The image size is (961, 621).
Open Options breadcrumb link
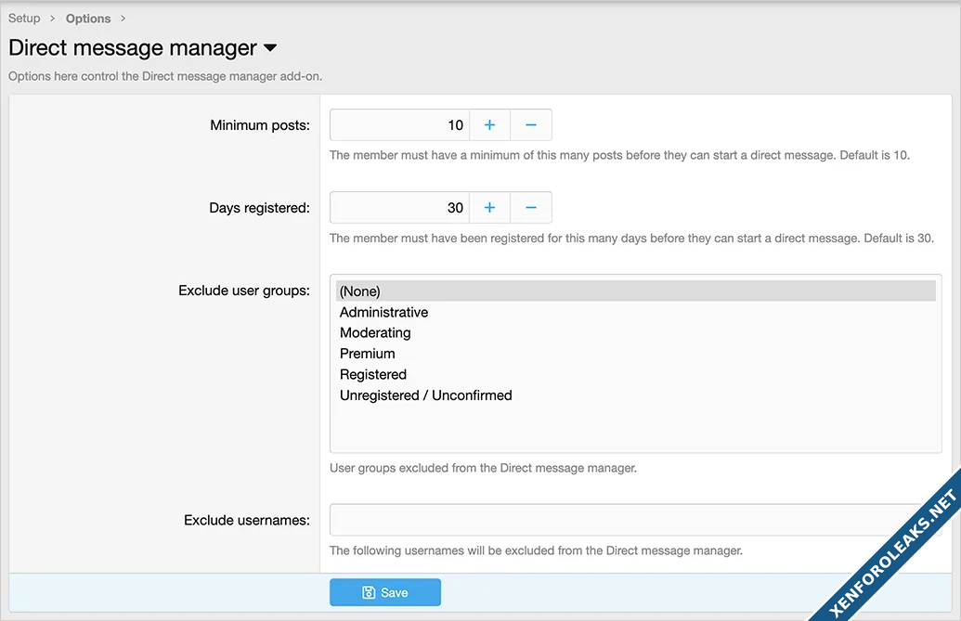click(x=88, y=19)
